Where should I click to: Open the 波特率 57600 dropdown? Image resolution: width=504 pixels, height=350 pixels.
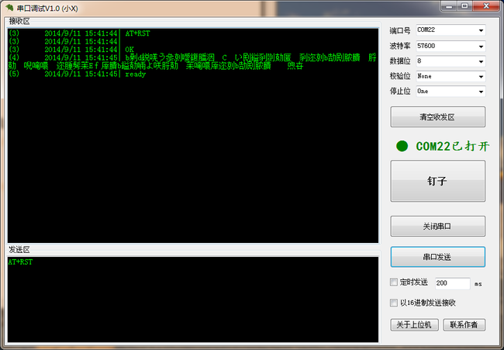(450, 46)
